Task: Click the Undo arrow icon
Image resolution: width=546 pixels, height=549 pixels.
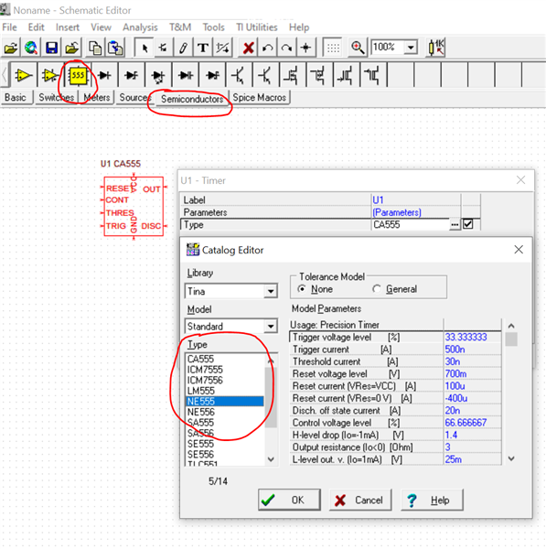Action: [x=268, y=48]
